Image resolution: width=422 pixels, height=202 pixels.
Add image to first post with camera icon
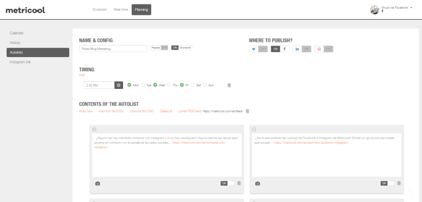(x=97, y=183)
